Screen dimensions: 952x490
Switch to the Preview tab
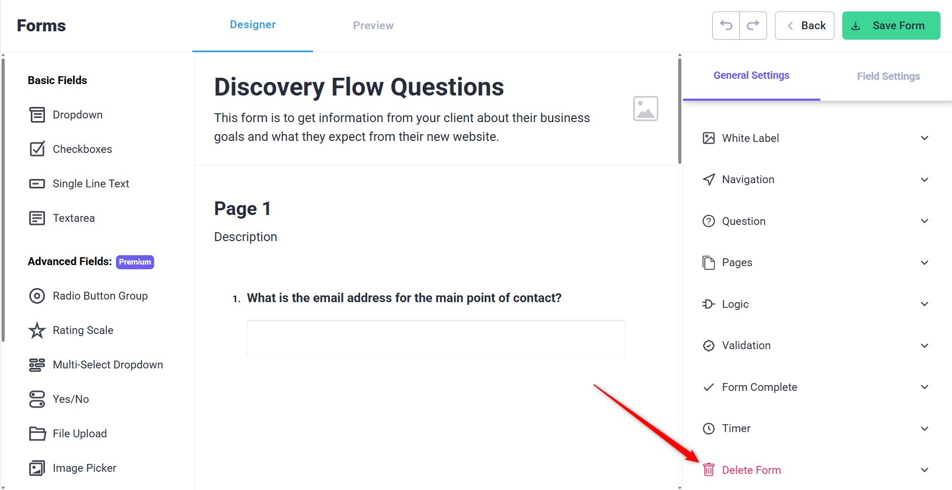[373, 26]
